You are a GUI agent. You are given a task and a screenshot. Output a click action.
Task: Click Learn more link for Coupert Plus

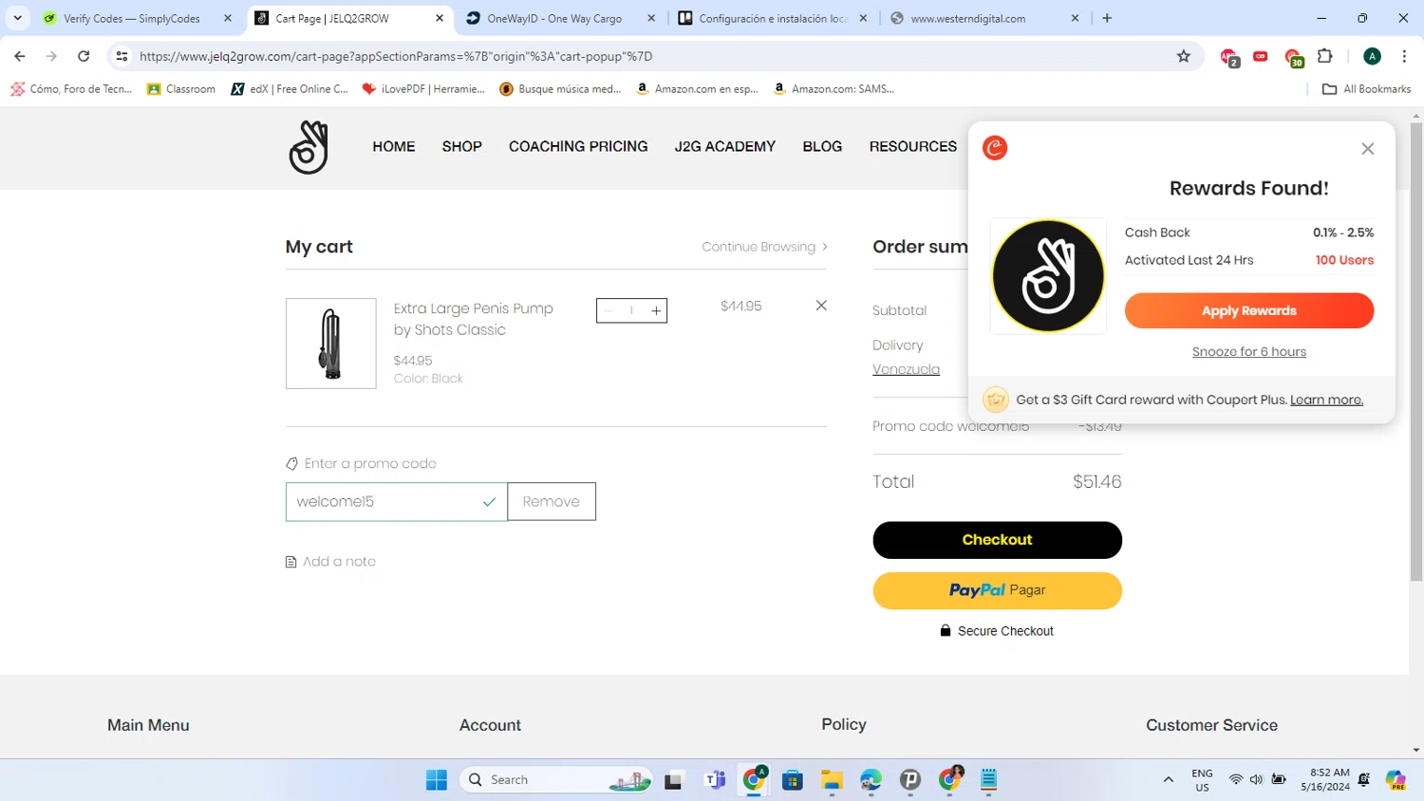pos(1326,400)
